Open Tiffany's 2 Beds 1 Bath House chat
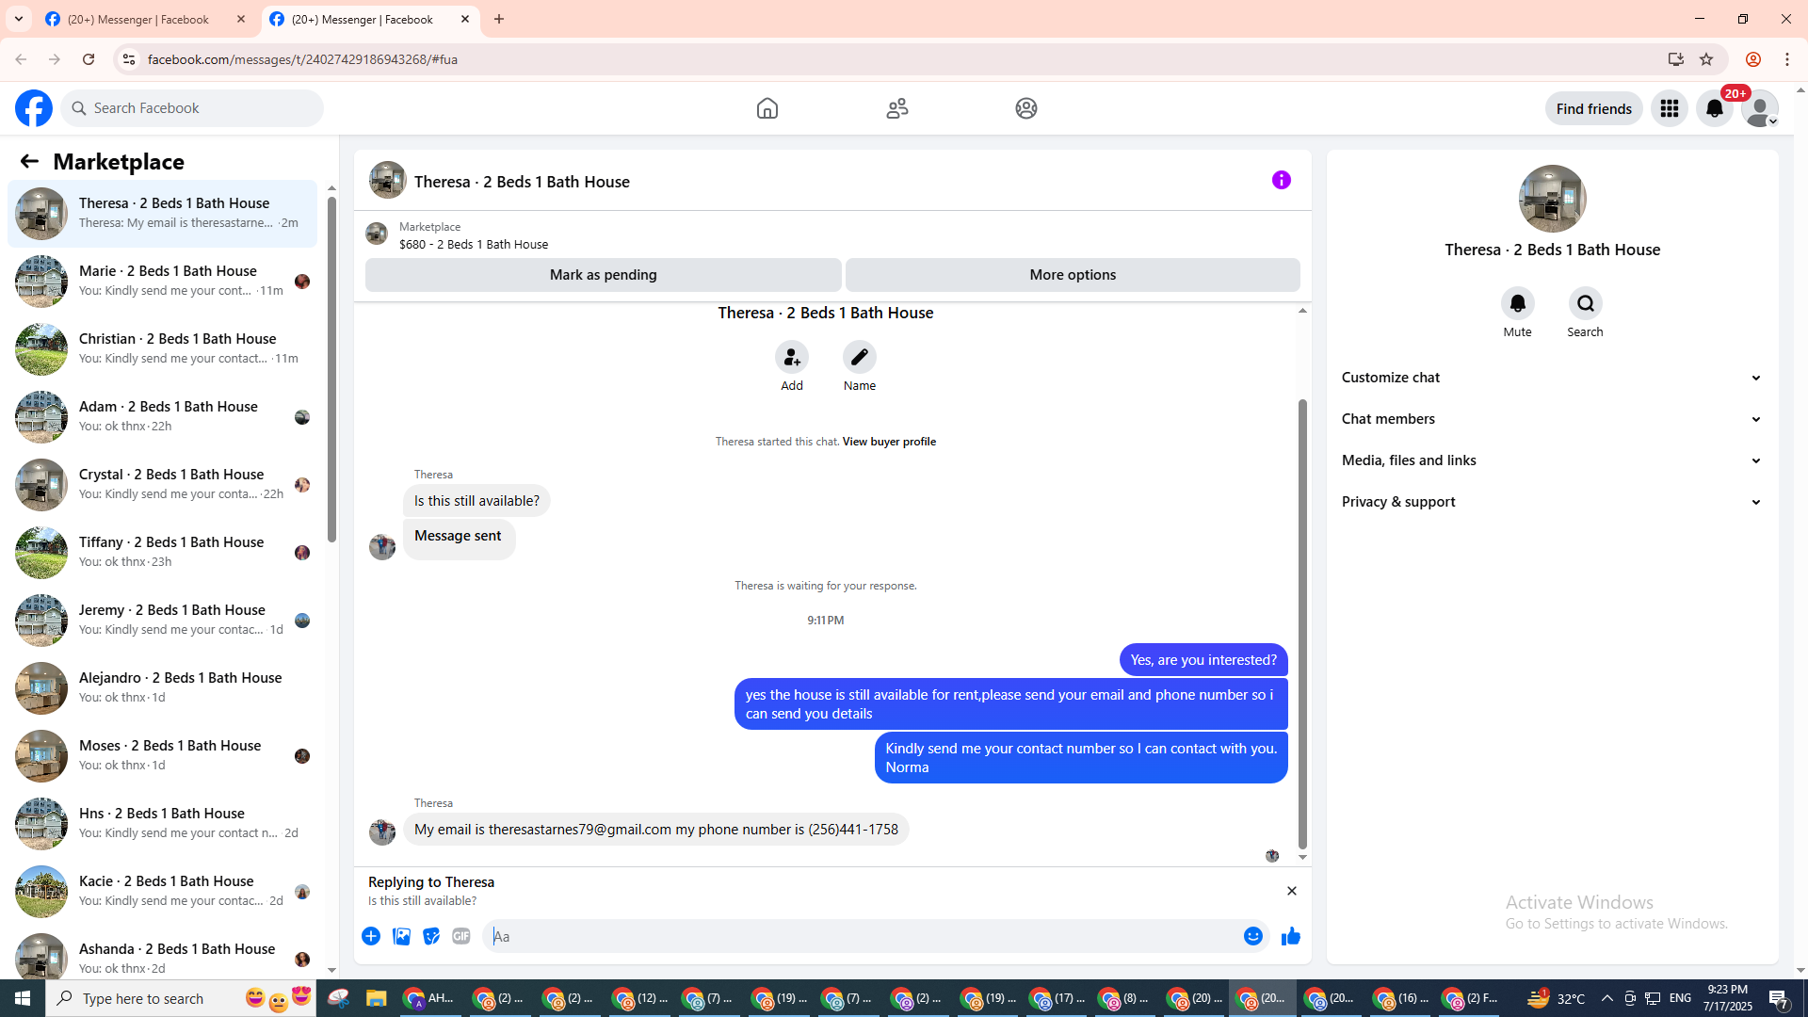This screenshot has width=1808, height=1017. [x=163, y=553]
